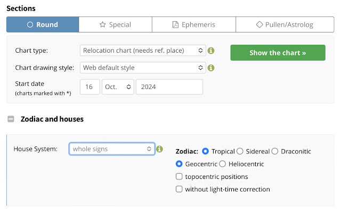Select the Heliocentric option
The width and height of the screenshot is (341, 213).
coord(223,164)
